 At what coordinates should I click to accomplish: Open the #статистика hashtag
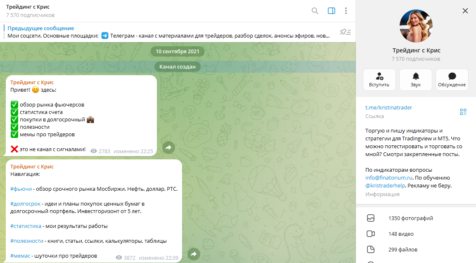pos(26,226)
